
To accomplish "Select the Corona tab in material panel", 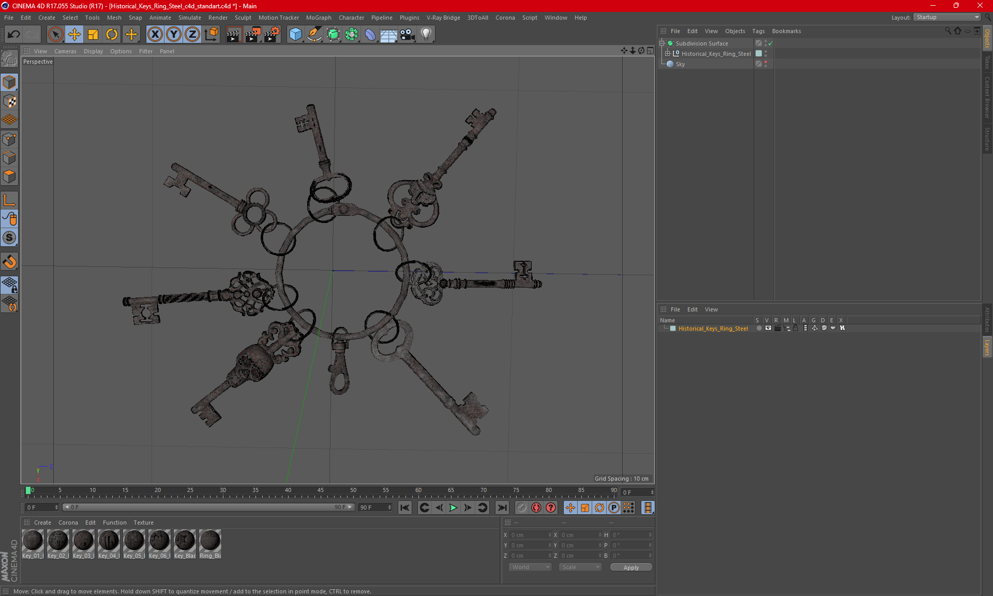I will click(68, 522).
